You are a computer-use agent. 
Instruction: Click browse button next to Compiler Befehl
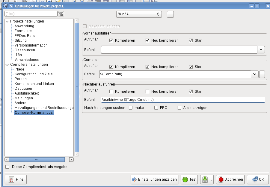[262, 74]
